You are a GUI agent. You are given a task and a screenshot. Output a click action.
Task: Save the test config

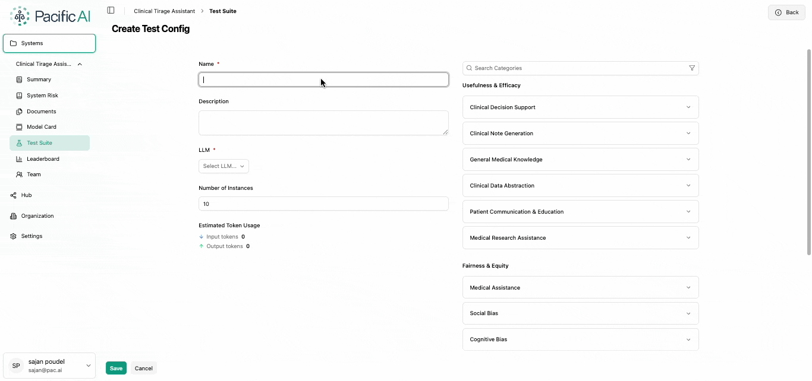(116, 368)
